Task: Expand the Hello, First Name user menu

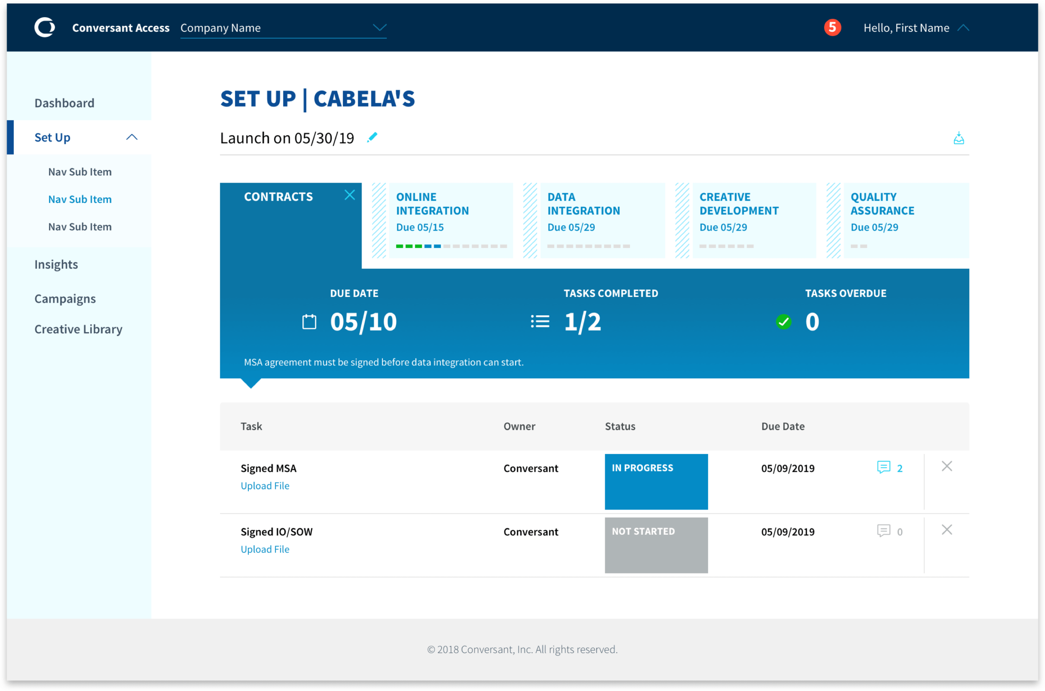Action: click(963, 28)
